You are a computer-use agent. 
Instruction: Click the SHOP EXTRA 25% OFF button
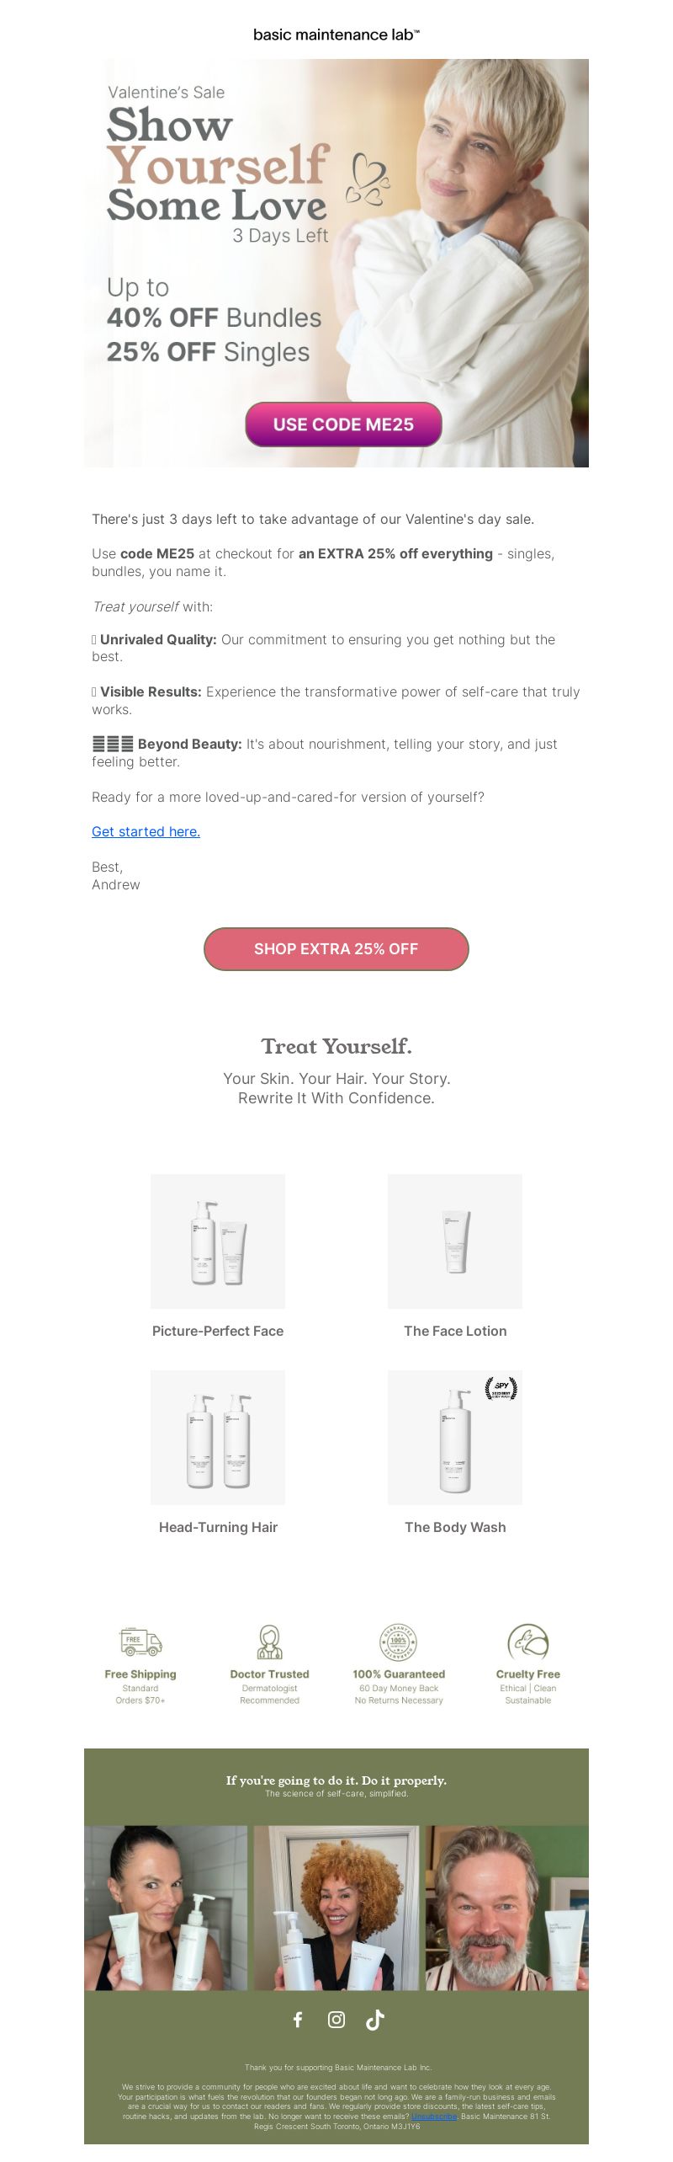point(336,949)
